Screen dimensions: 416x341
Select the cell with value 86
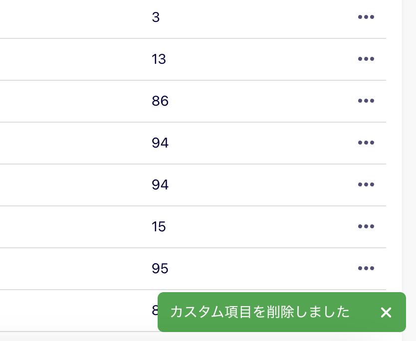pyautogui.click(x=160, y=101)
